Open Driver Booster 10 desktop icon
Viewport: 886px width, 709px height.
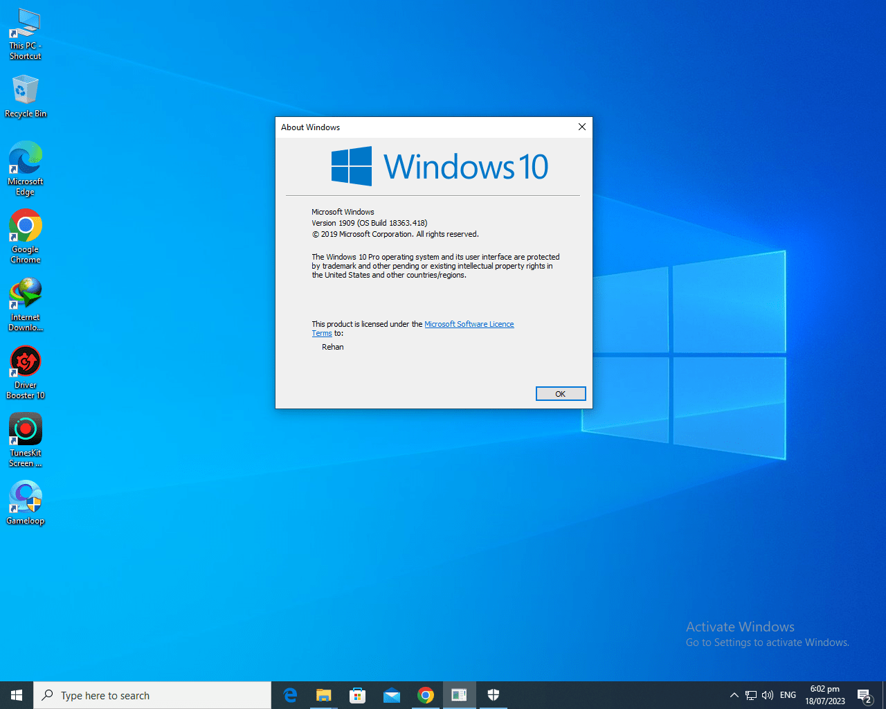click(x=26, y=373)
